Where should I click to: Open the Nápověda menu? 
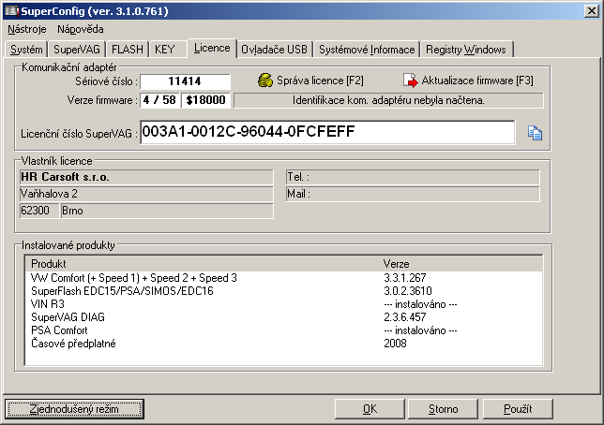(x=80, y=29)
